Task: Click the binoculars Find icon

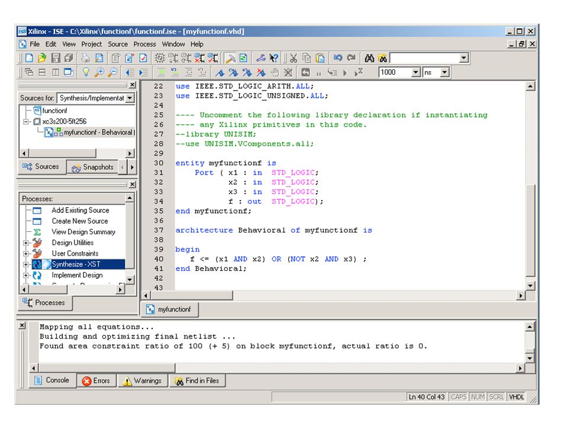Action: coord(369,58)
